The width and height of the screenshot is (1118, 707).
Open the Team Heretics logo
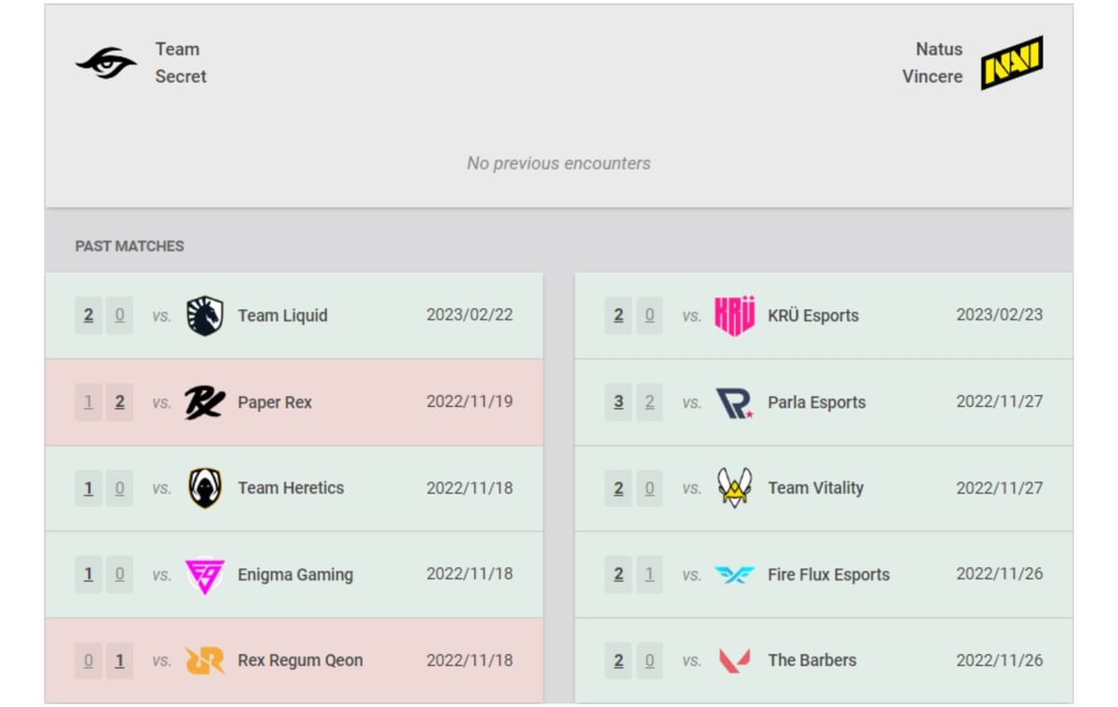205,487
